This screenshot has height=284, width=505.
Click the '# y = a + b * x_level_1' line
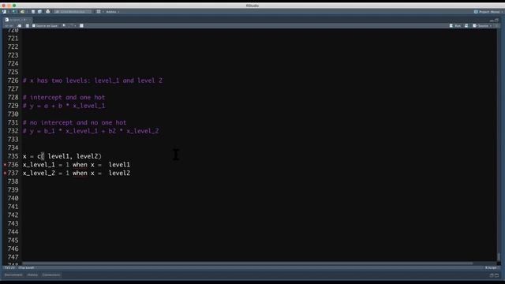[x=64, y=106]
